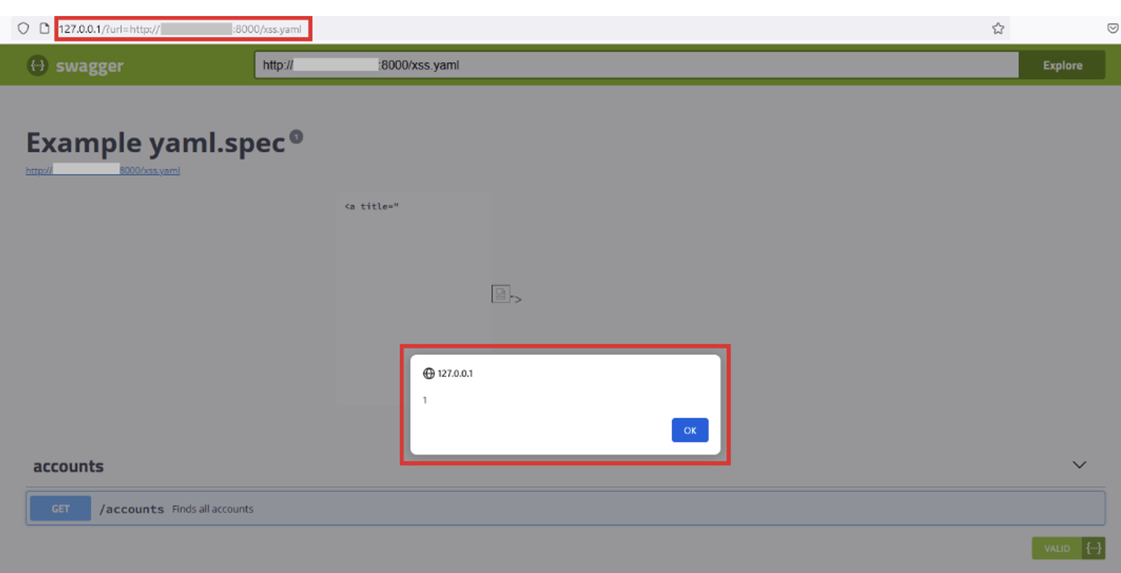Click the tracking protection shield icon

click(x=23, y=29)
